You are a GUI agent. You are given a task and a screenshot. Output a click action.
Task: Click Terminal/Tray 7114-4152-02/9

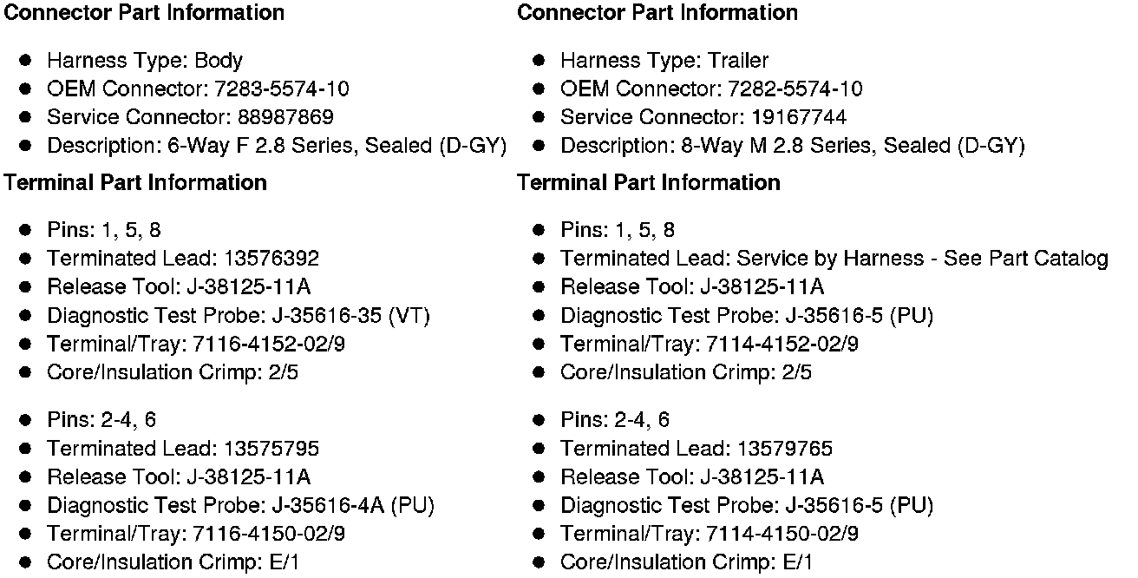click(x=710, y=344)
